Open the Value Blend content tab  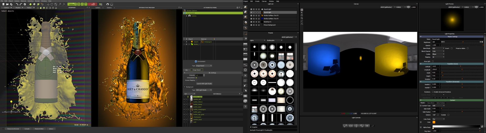tap(431, 103)
